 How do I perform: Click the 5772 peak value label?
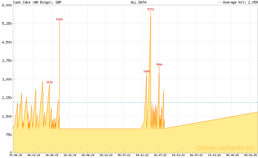[x=151, y=10]
